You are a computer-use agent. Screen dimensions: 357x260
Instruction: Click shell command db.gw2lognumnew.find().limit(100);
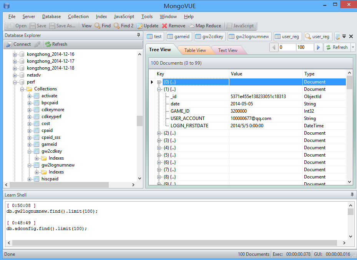click(x=52, y=211)
